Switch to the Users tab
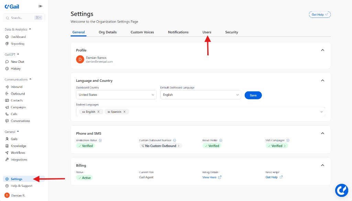The width and height of the screenshot is (352, 201). click(207, 32)
